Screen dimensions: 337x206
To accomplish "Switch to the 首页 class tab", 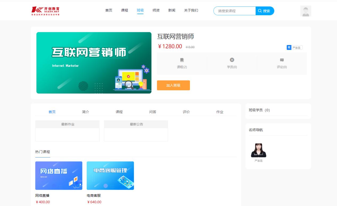I will [x=52, y=112].
